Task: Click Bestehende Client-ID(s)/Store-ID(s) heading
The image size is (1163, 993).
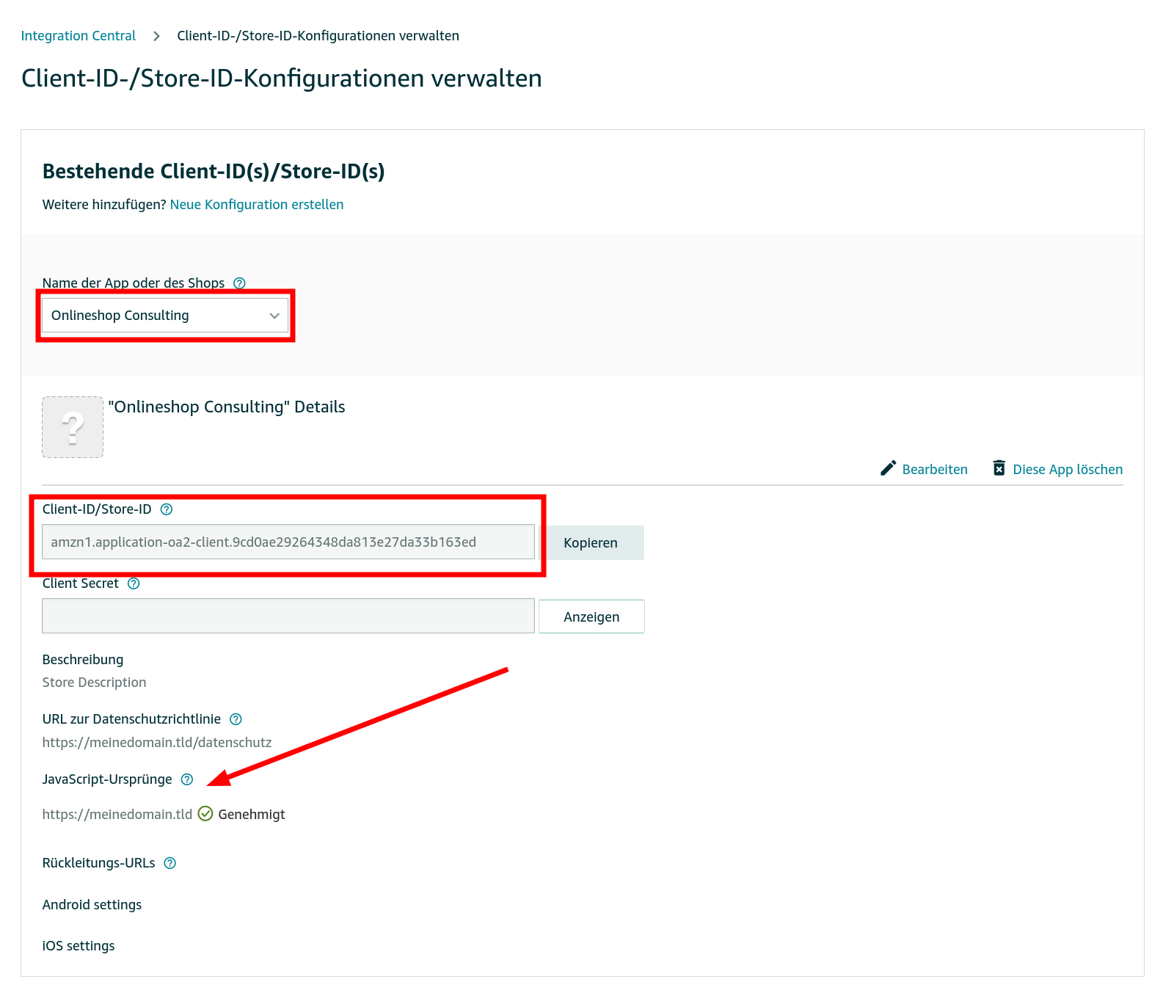Action: [x=214, y=172]
